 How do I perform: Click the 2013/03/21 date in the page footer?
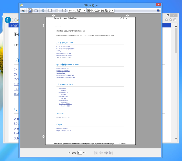click(x=123, y=144)
